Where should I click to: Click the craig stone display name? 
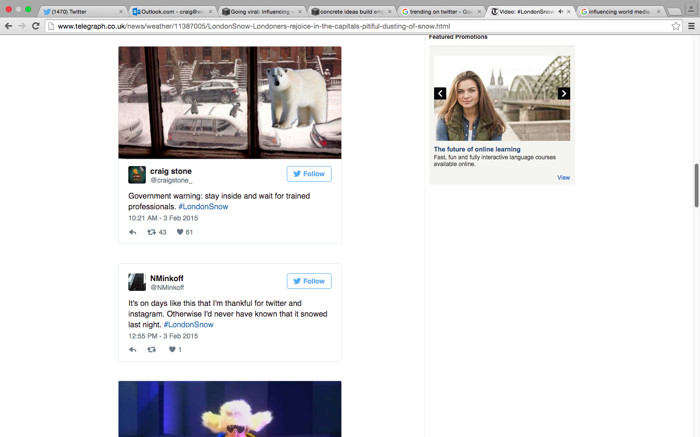pos(171,171)
